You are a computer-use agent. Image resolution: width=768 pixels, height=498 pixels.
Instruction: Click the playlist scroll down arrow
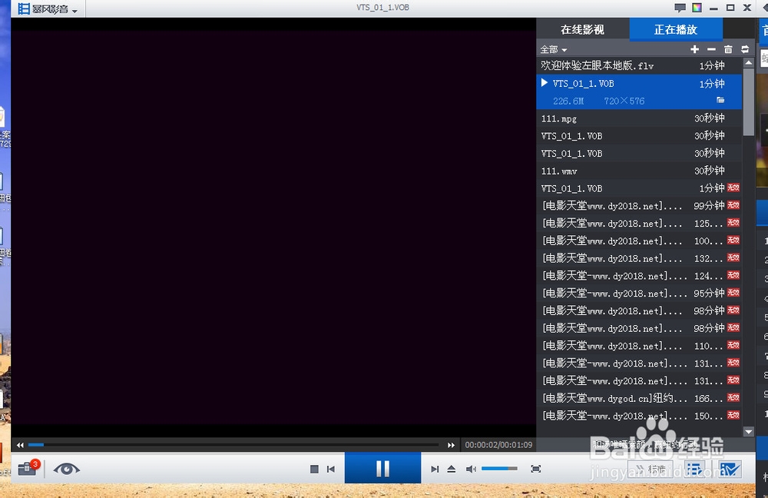pos(748,432)
